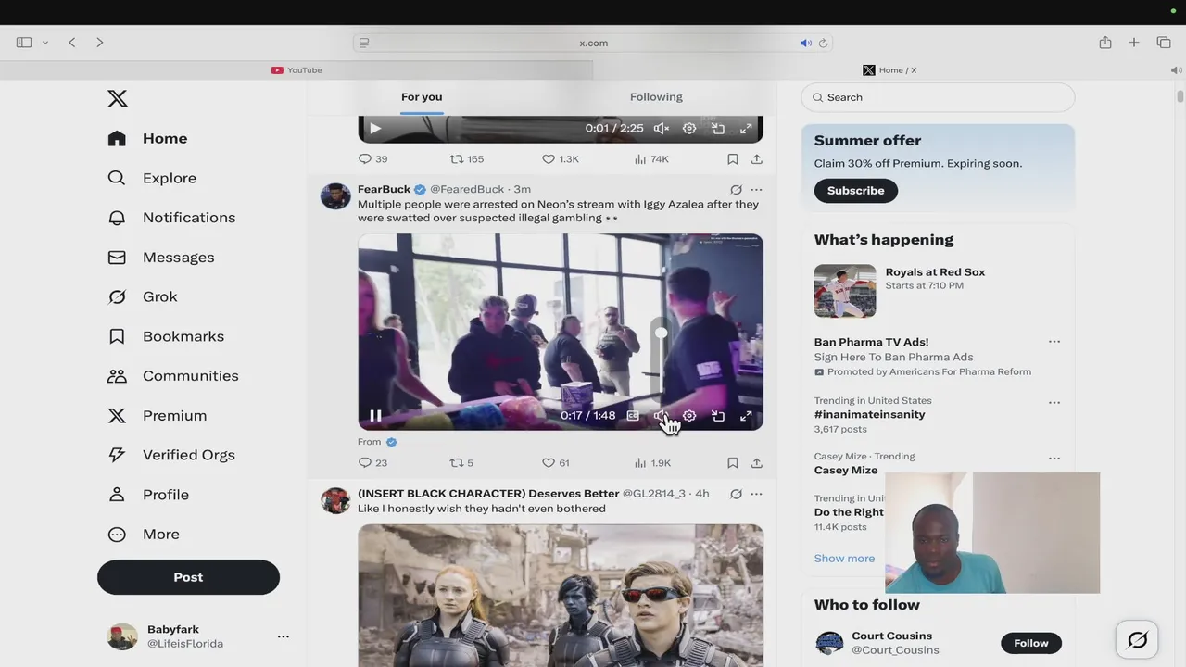This screenshot has height=667, width=1186.
Task: Follow Court Cousins
Action: 1030,643
